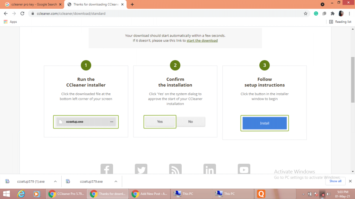This screenshot has width=355, height=199.
Task: Click 'Yes' in the Confirm installation illustration
Action: tap(160, 121)
